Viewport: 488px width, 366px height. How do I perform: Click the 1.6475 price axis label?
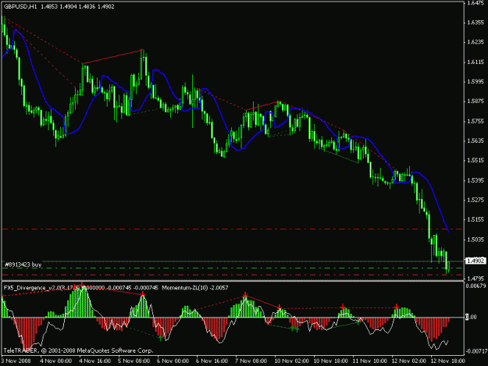tap(476, 3)
